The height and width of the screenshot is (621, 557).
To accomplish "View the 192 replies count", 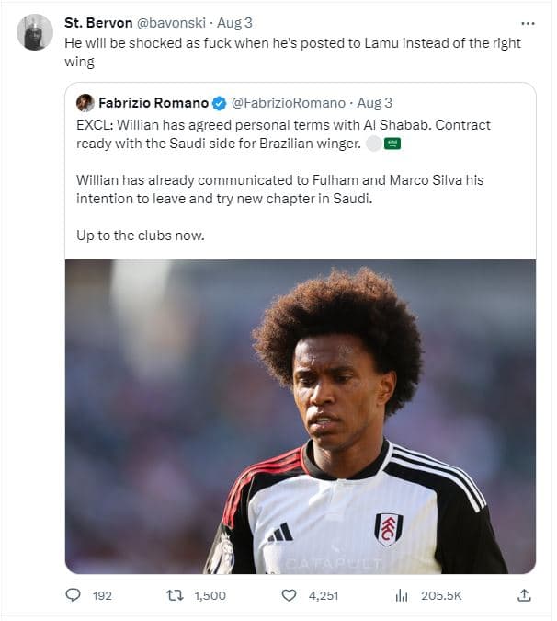I will click(102, 595).
